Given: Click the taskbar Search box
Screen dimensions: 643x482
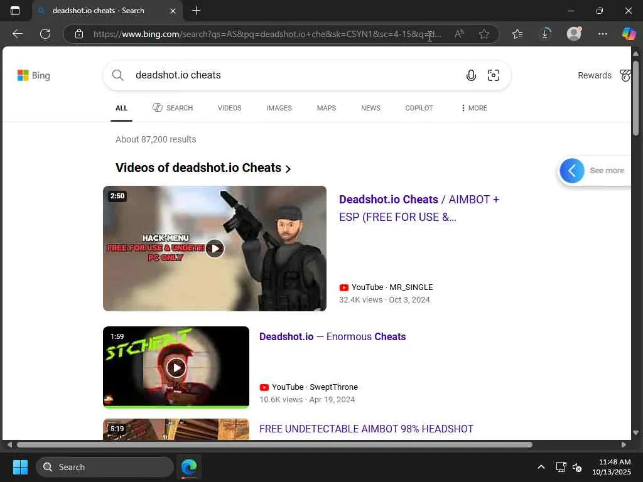Looking at the screenshot, I should pos(105,467).
